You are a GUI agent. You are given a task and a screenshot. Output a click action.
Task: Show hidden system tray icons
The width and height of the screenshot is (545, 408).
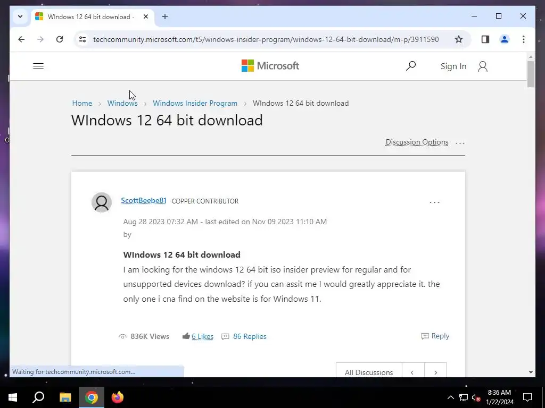[x=450, y=397]
